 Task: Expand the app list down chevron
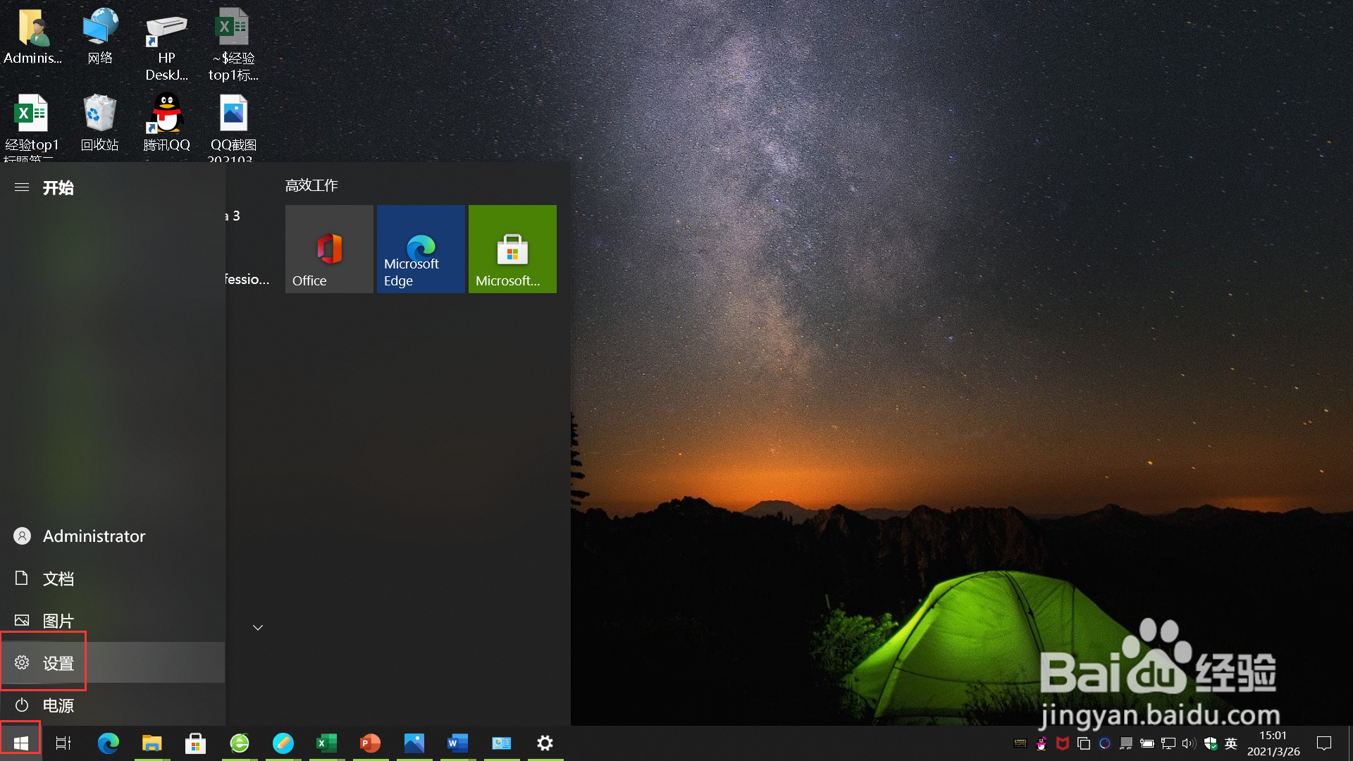(x=258, y=627)
